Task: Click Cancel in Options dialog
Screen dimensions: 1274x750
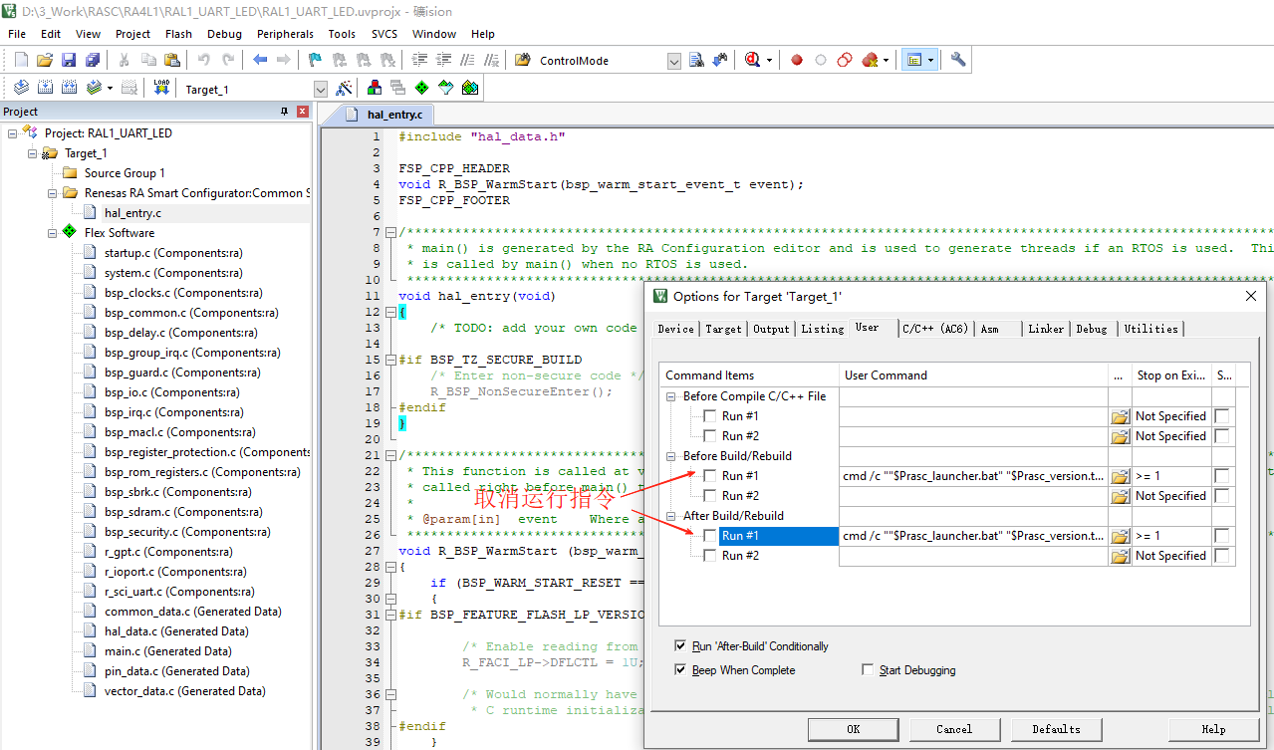Action: (954, 729)
